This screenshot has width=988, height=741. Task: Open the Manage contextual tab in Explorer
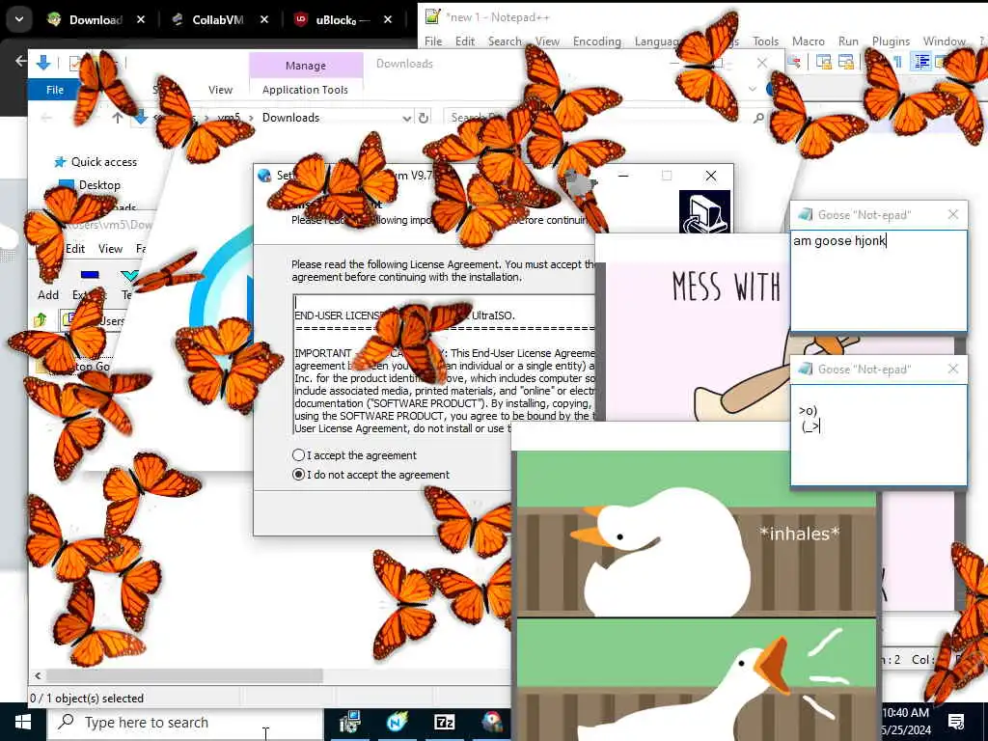[x=306, y=65]
